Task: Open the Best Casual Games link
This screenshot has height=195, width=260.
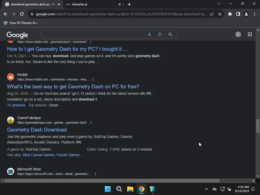Action: (39, 155)
